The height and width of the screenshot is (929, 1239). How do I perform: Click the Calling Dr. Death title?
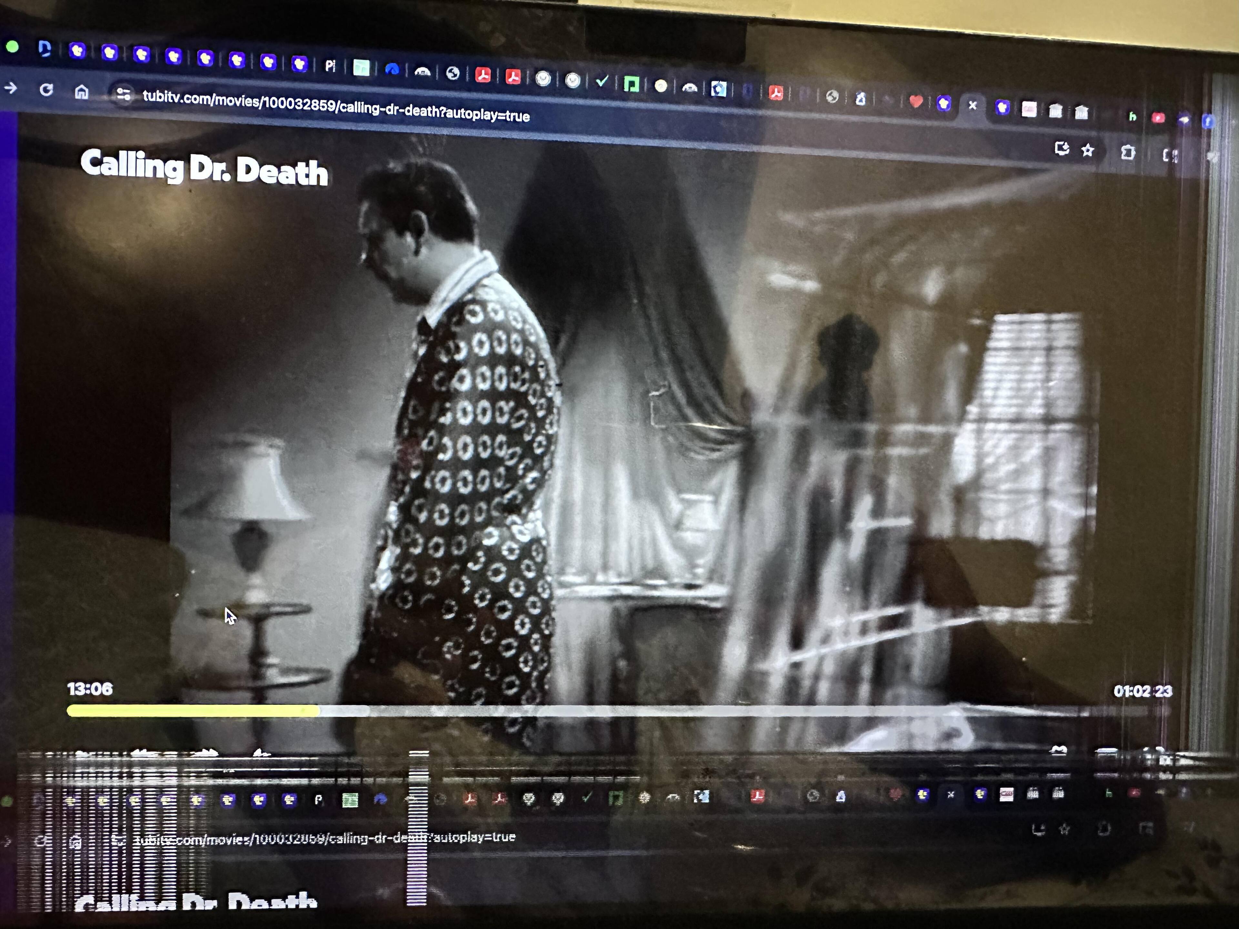[x=204, y=167]
